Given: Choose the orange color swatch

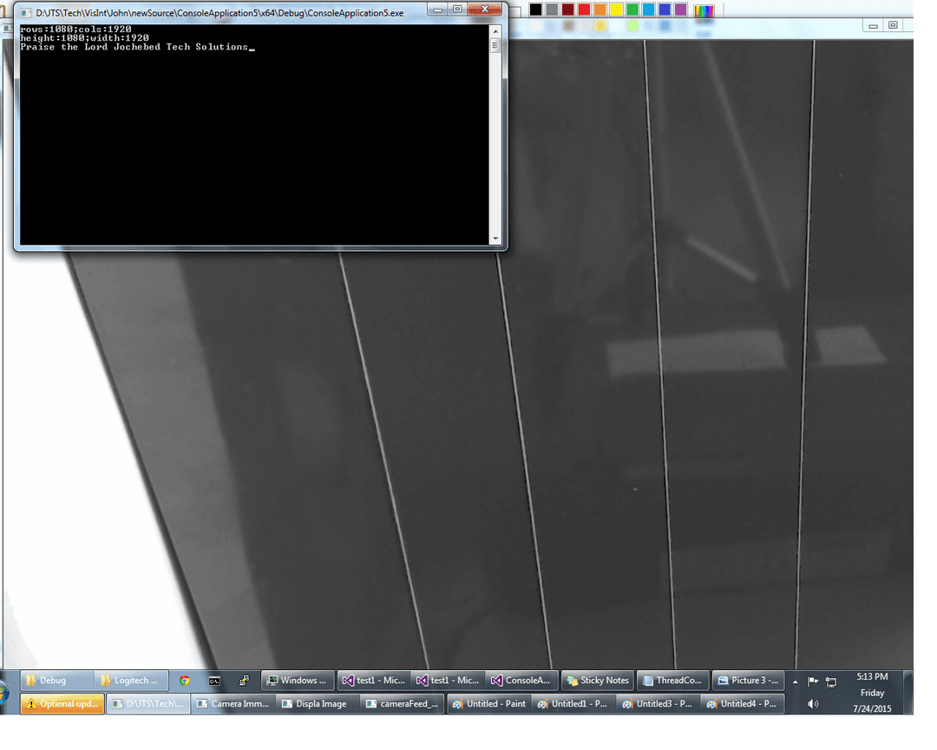Looking at the screenshot, I should 600,9.
